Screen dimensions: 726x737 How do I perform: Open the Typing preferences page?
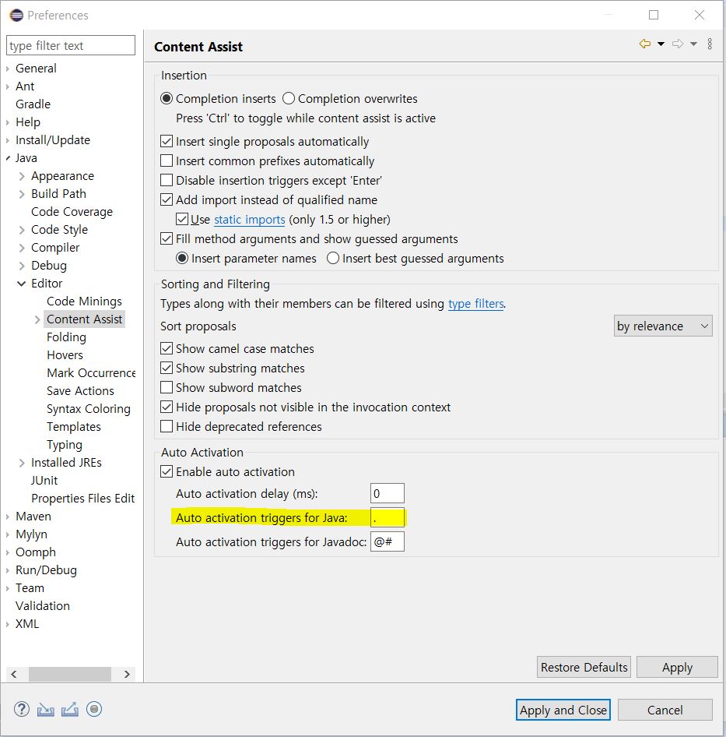[x=65, y=444]
